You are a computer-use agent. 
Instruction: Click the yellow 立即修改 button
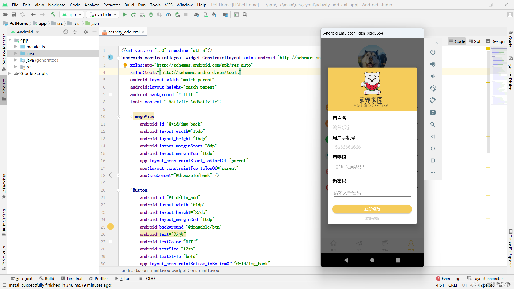(372, 209)
